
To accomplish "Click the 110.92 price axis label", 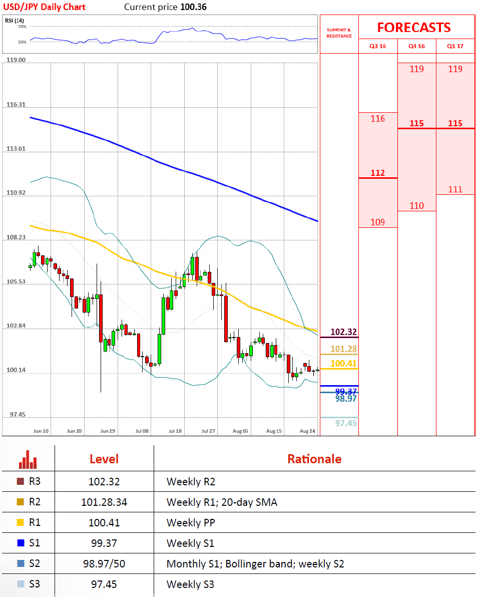I will pyautogui.click(x=16, y=193).
